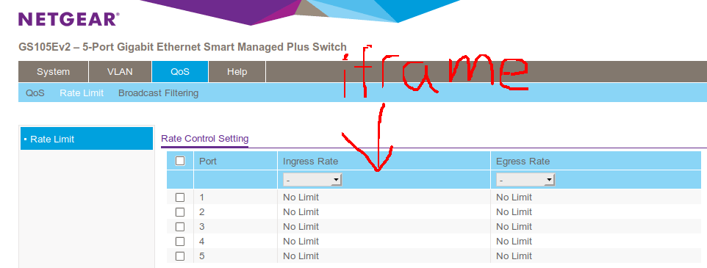This screenshot has height=268, width=707.
Task: Expand the Ingress Rate dropdown
Action: pos(312,180)
